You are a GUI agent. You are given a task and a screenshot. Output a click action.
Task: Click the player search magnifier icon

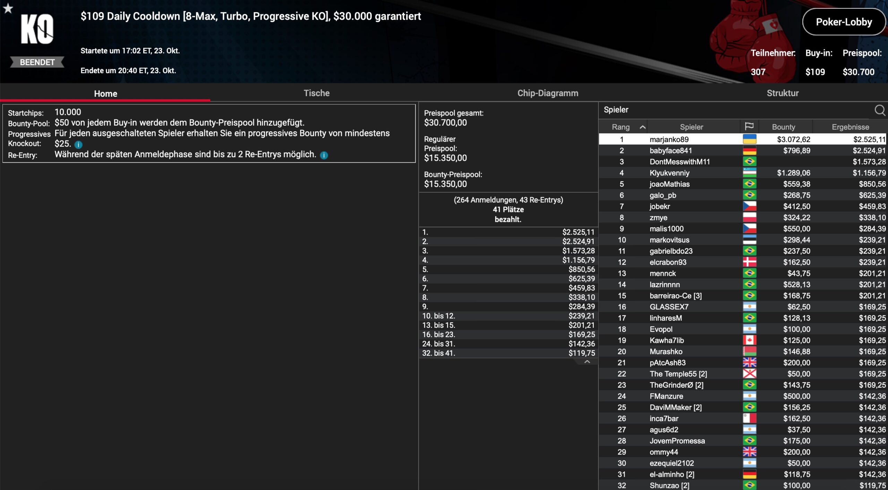(x=879, y=110)
